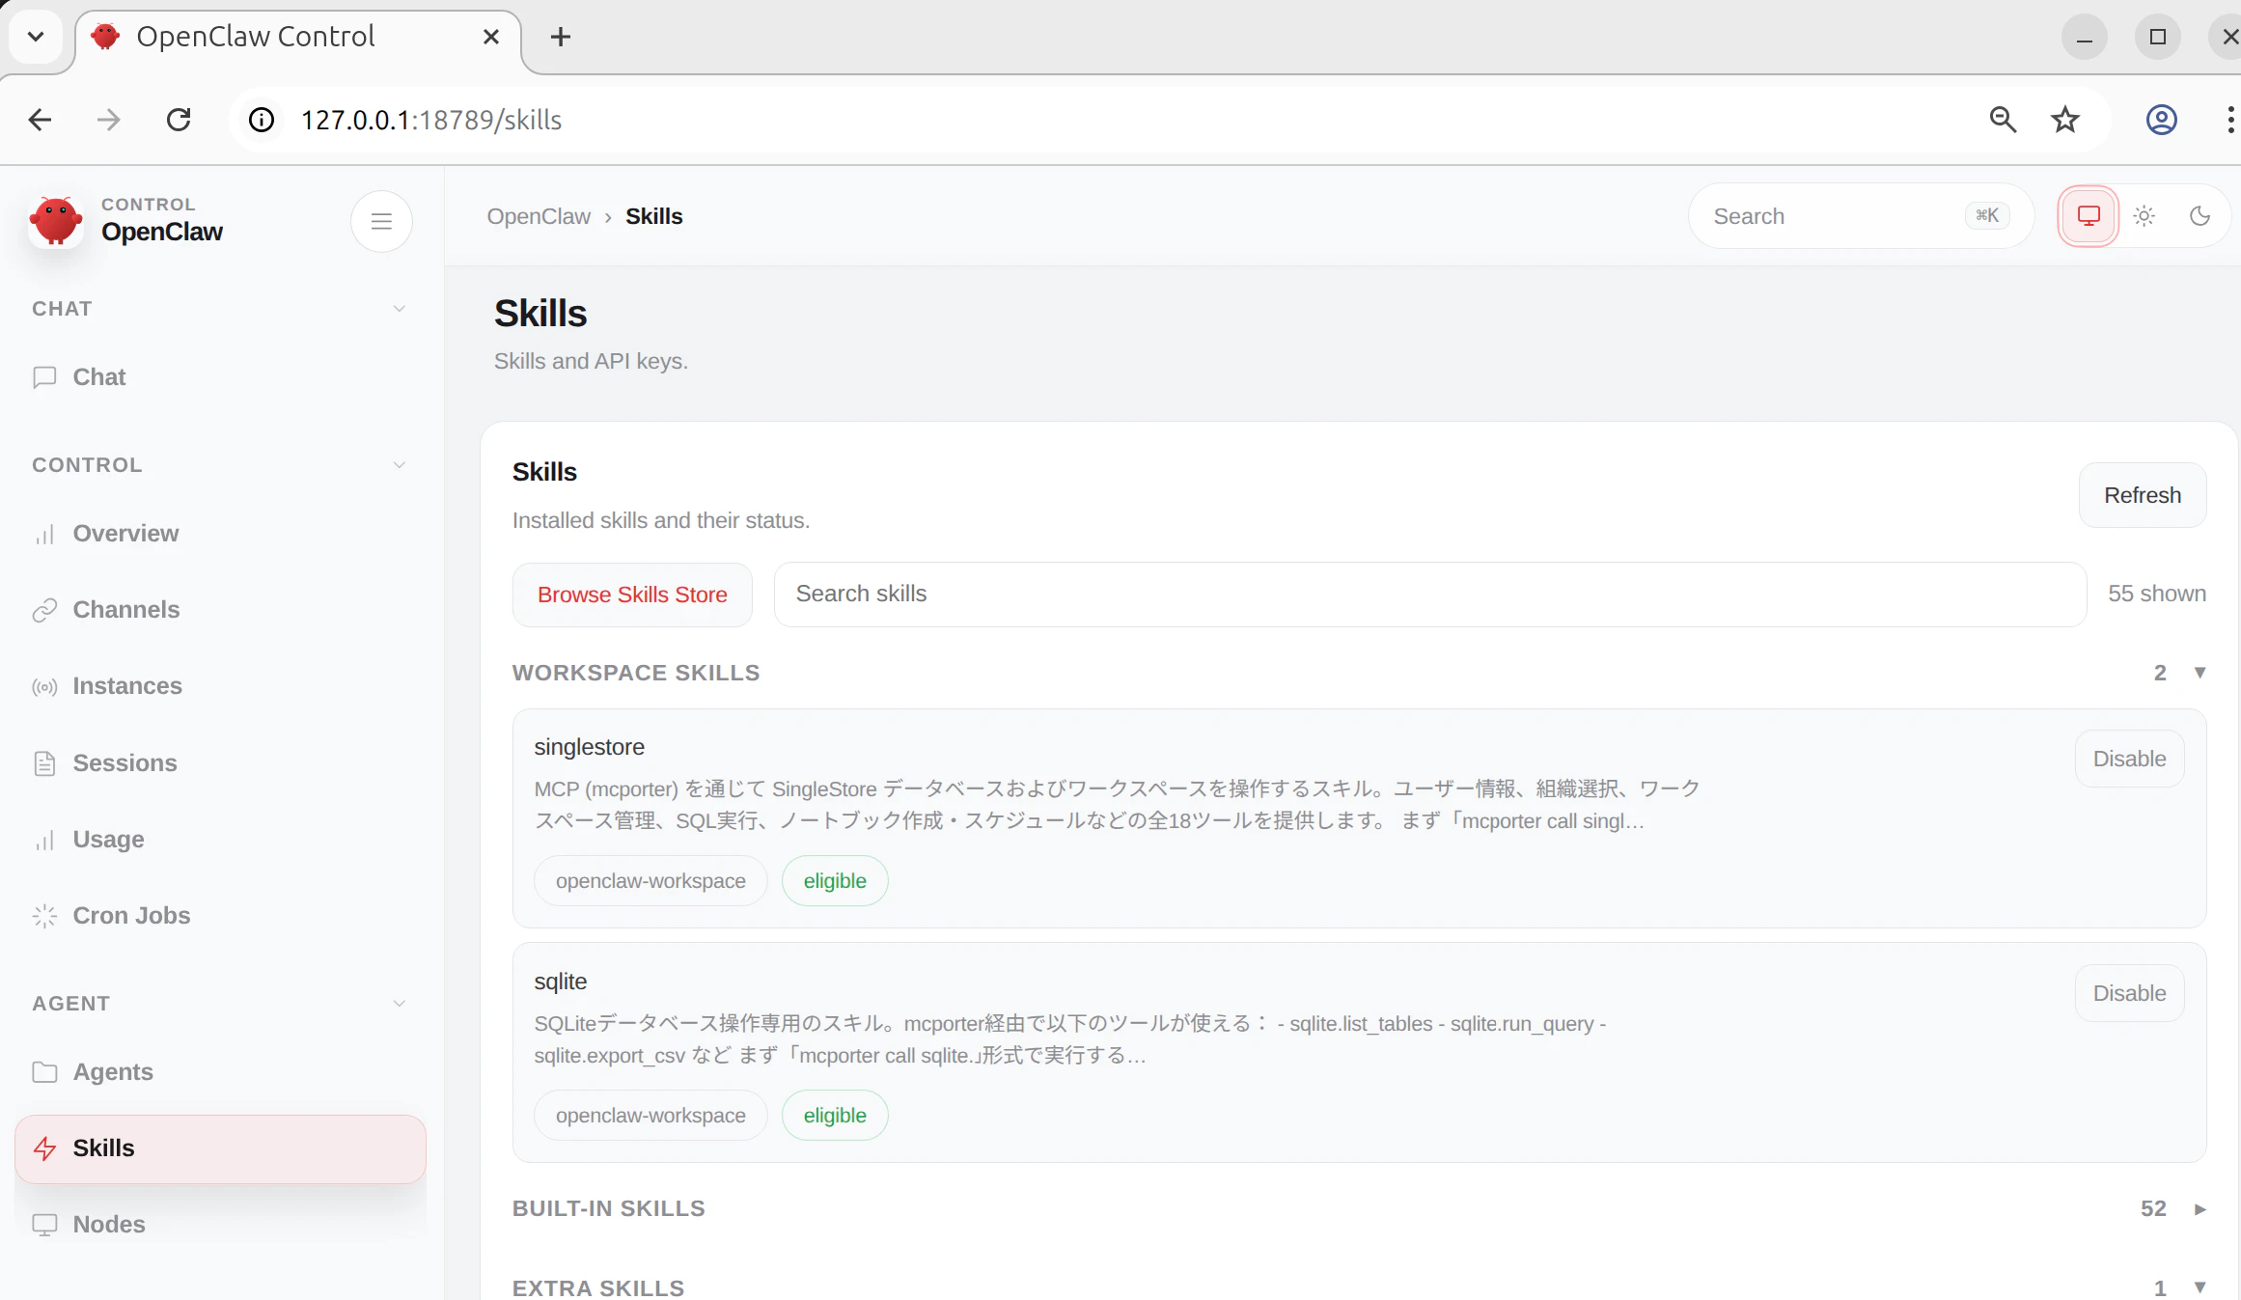The image size is (2241, 1300).
Task: Click the singlestore eligible badge
Action: click(835, 881)
